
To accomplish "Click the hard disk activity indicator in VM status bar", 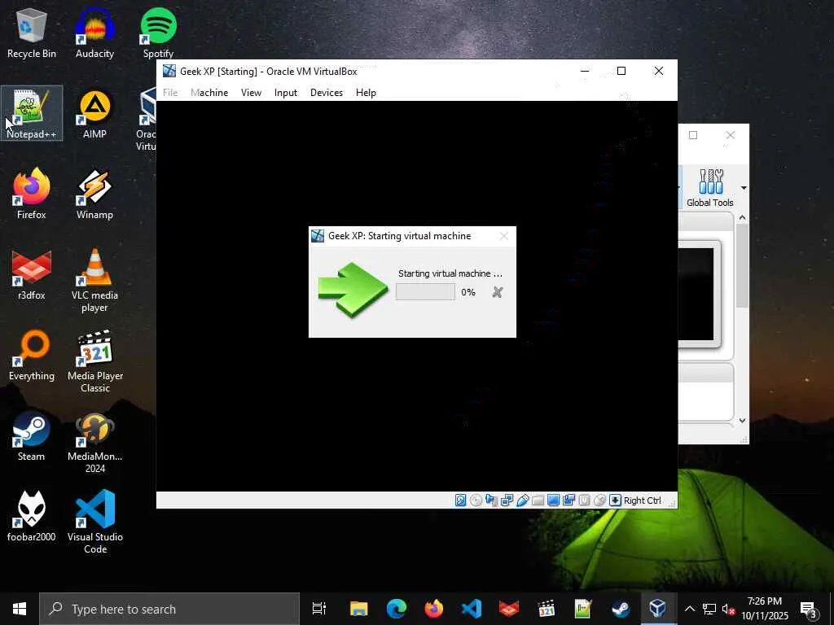I will [461, 500].
